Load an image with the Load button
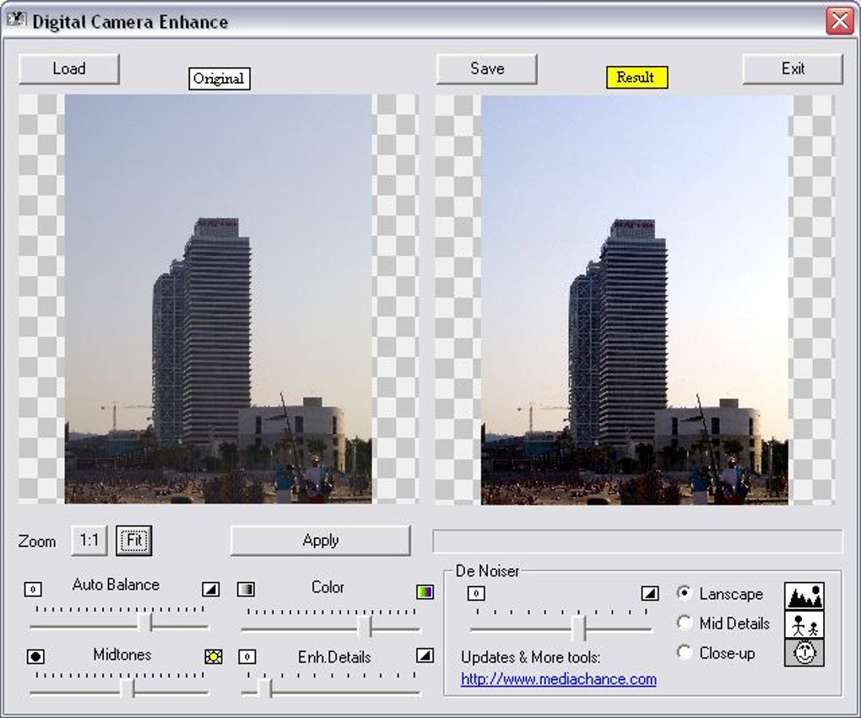The height and width of the screenshot is (718, 861). click(69, 69)
